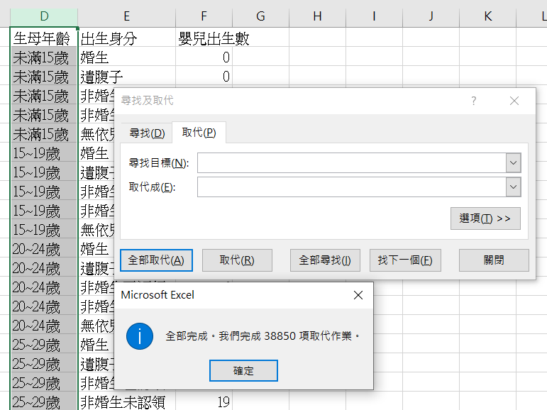Click the blue information icon

[x=140, y=336]
